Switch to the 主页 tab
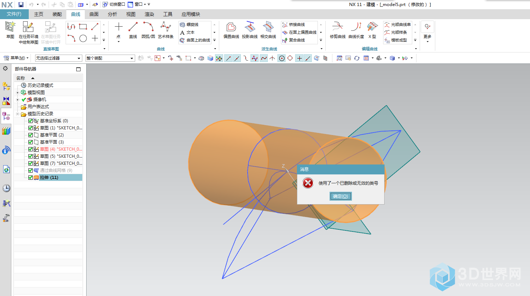This screenshot has height=296, width=530. point(39,14)
